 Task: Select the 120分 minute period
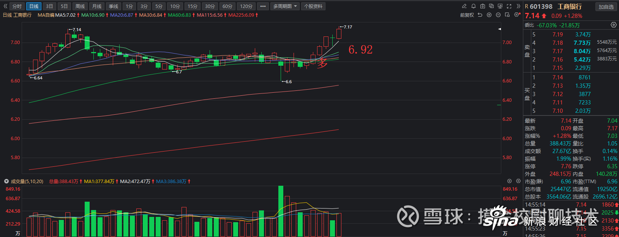246,6
